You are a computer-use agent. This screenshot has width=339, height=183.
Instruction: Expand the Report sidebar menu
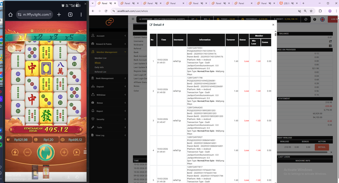point(109,111)
